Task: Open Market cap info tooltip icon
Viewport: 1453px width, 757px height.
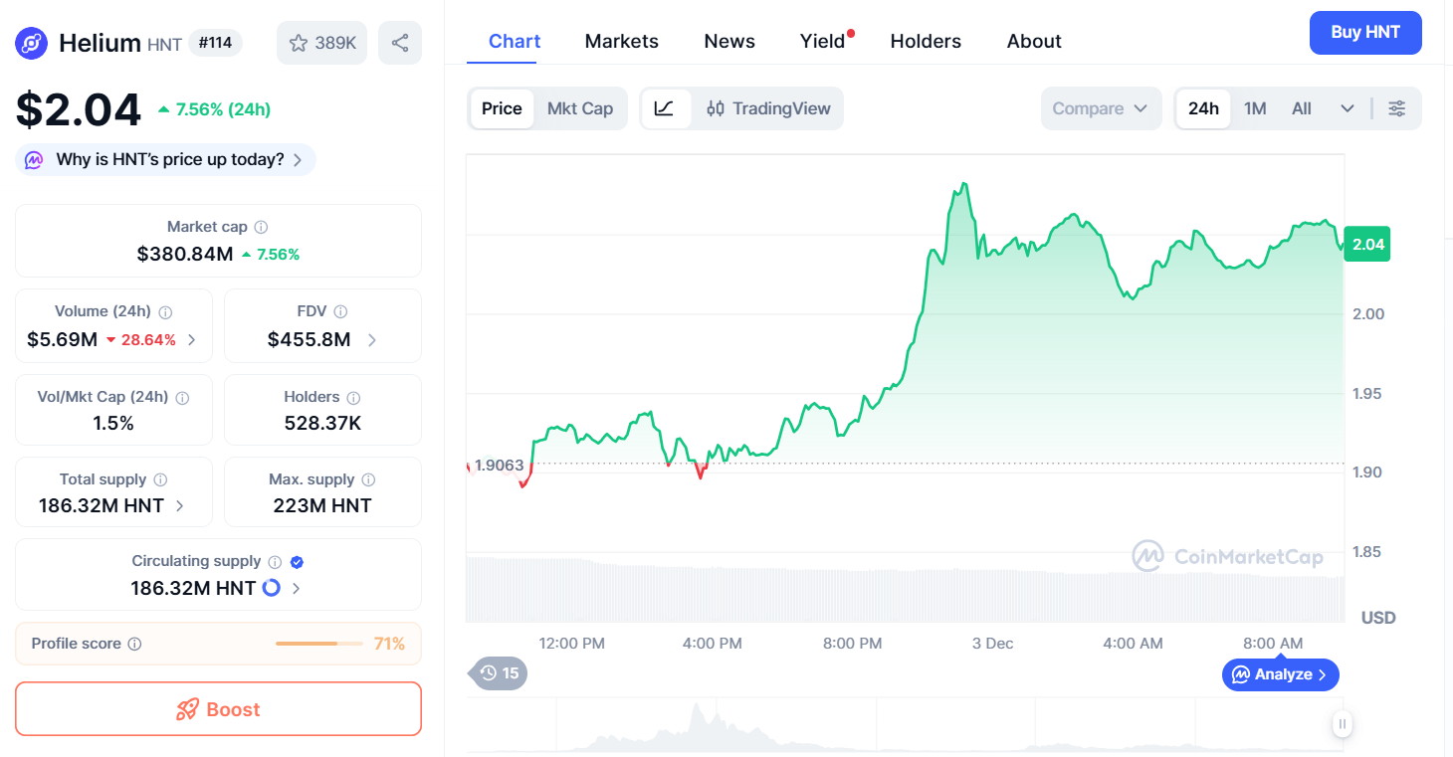Action: click(260, 226)
